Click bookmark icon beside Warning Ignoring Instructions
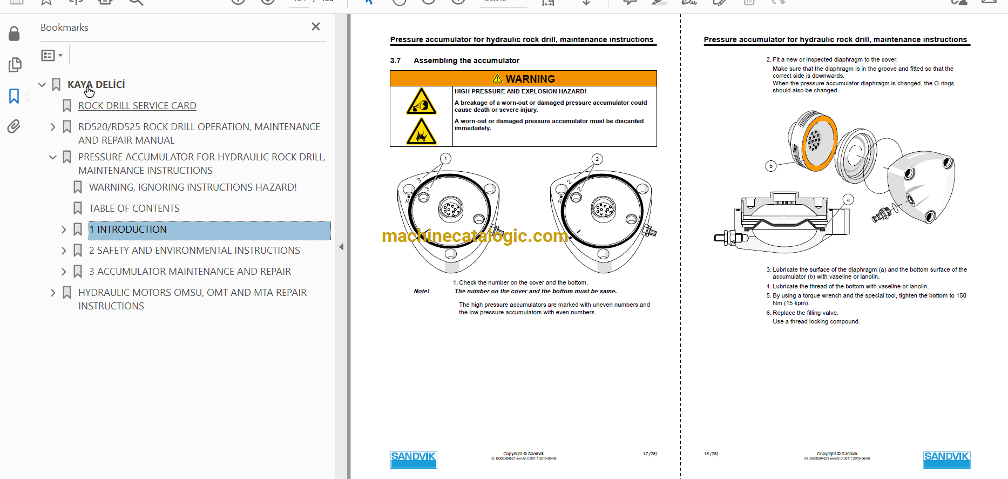 click(78, 187)
